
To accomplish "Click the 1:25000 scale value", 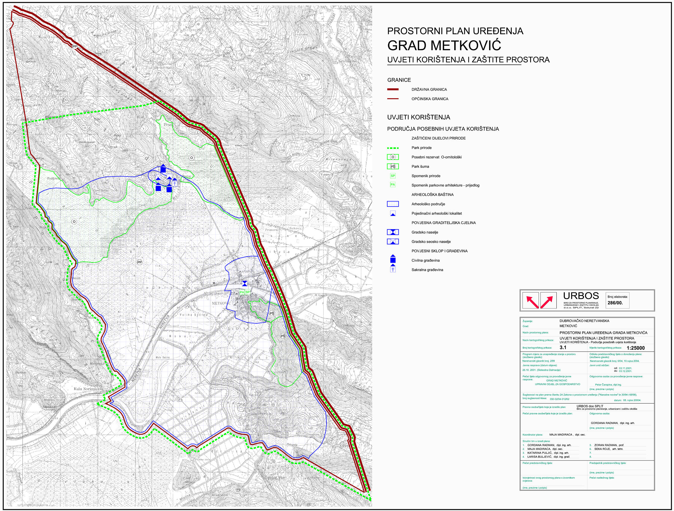I will click(x=635, y=348).
